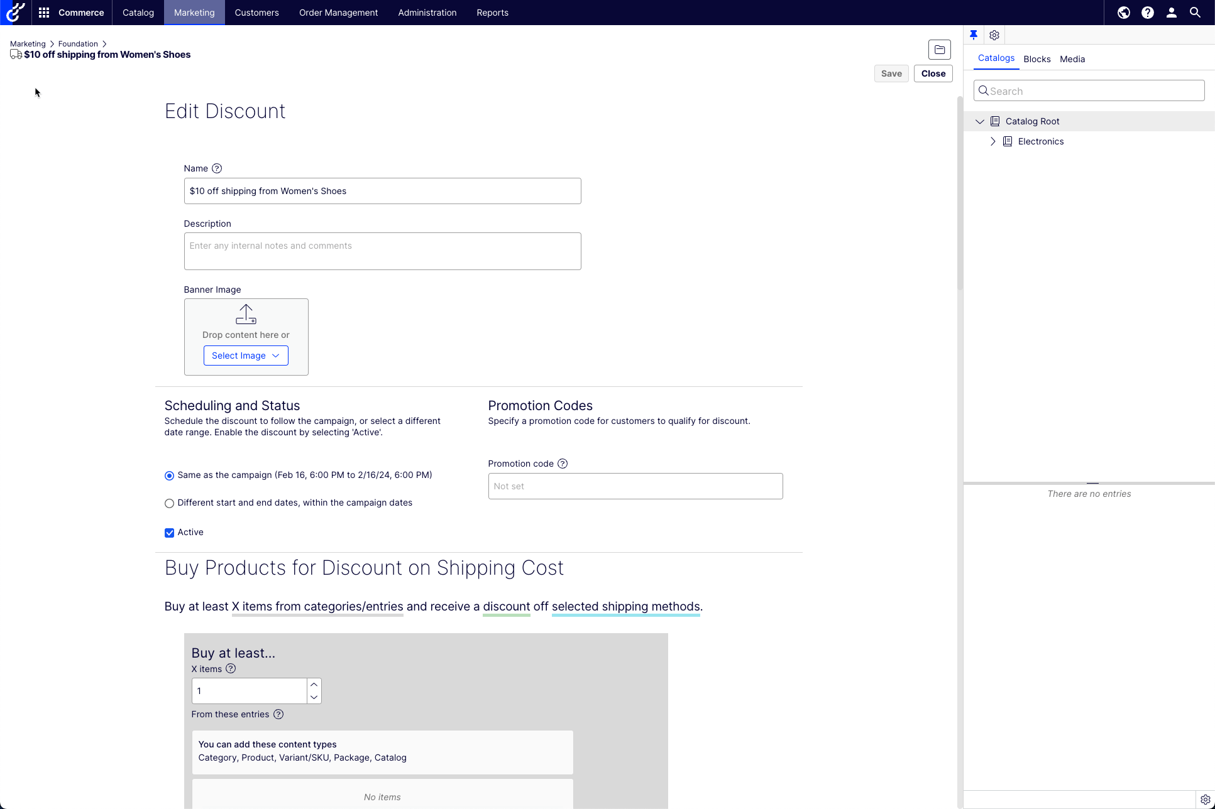This screenshot has width=1215, height=809.
Task: Click the Promotion code input field
Action: (635, 486)
